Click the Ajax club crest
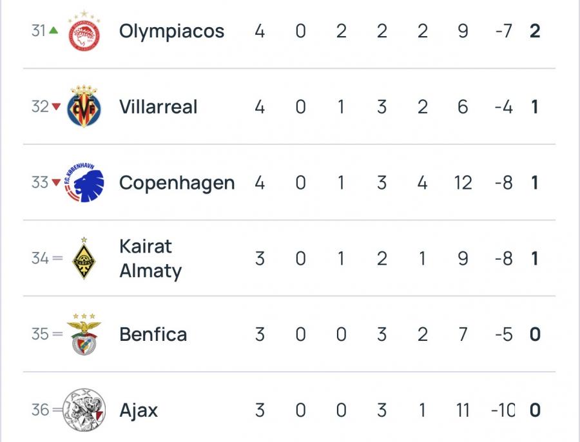Screen dimensions: 580x442 [x=84, y=410]
